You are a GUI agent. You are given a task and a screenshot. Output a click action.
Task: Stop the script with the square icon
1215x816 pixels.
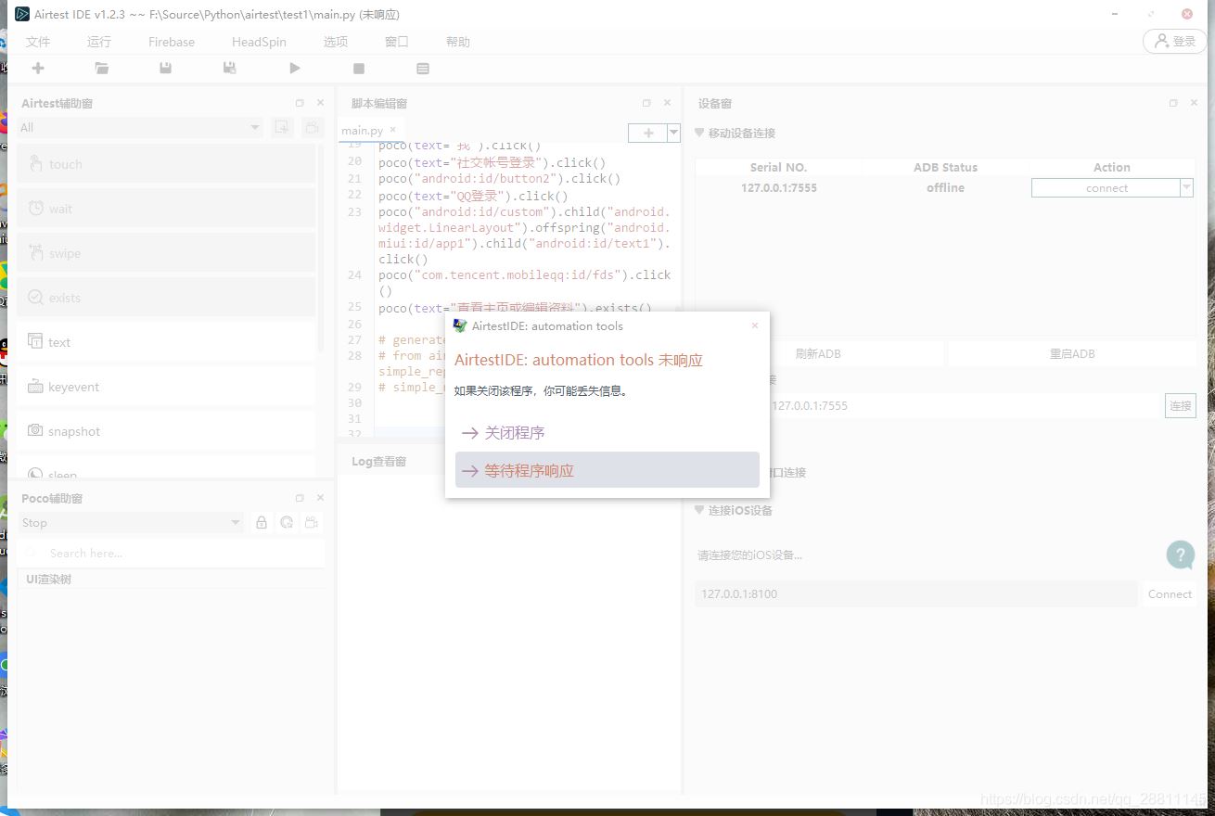[359, 68]
